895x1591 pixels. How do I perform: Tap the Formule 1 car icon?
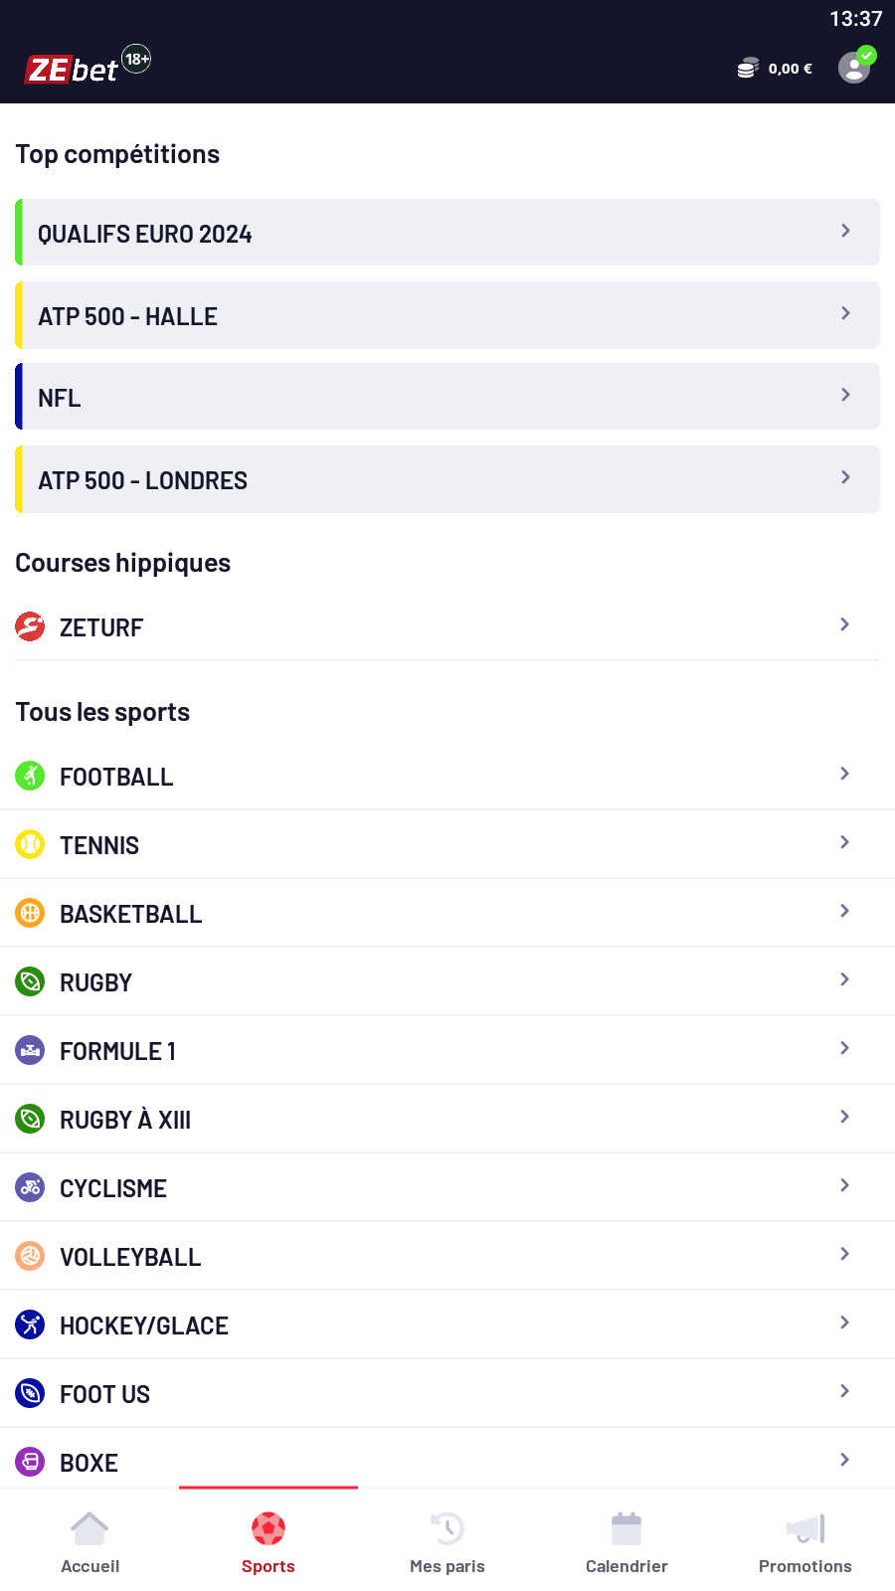point(31,1050)
